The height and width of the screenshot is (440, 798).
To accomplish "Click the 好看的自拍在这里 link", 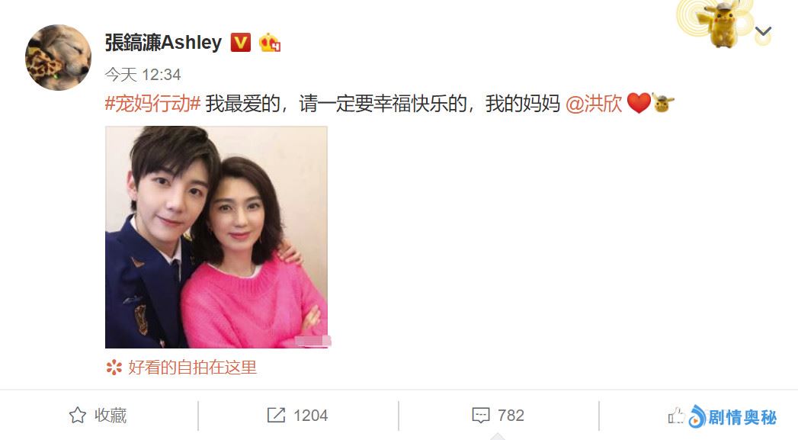I will click(x=192, y=368).
